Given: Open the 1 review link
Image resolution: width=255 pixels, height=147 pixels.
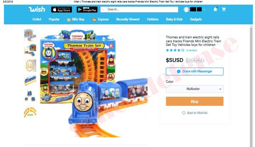Looking at the screenshot, I should [192, 50].
